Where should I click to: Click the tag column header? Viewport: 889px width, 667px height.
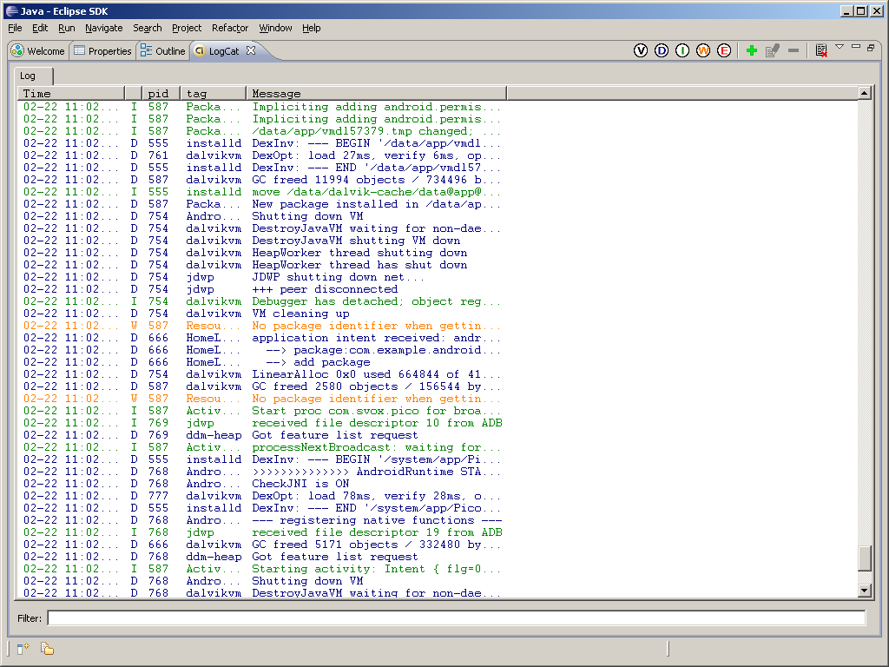214,93
